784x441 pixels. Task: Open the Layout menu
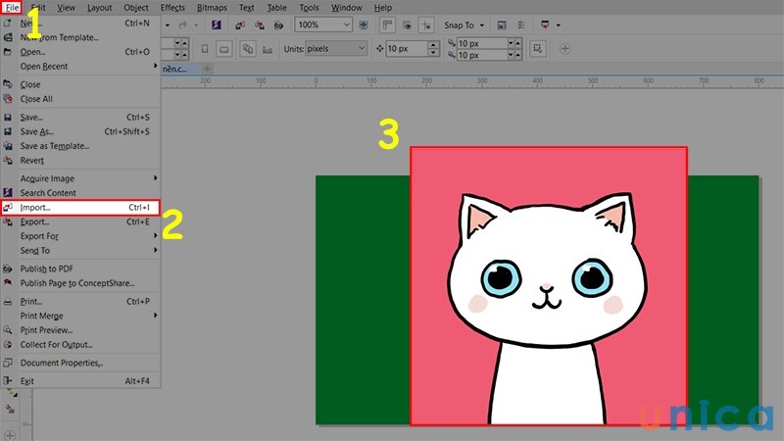(100, 8)
